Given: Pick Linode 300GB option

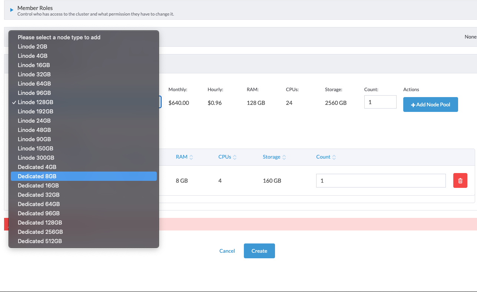Looking at the screenshot, I should pos(84,157).
